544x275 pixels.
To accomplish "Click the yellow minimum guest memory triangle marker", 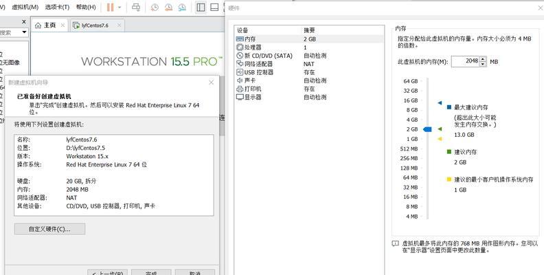I will pyautogui.click(x=440, y=139).
